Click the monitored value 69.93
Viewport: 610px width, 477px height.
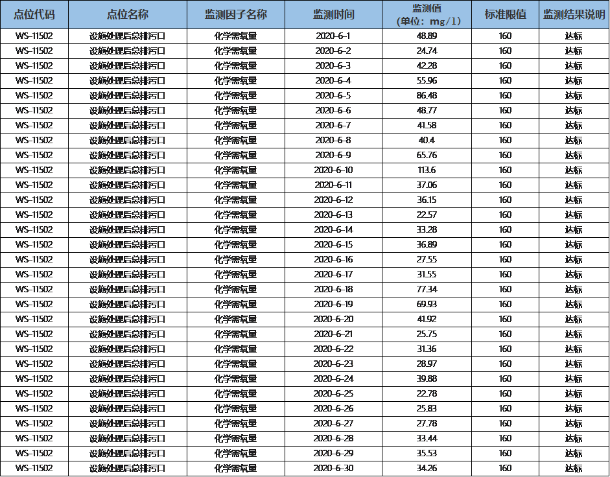tap(427, 304)
